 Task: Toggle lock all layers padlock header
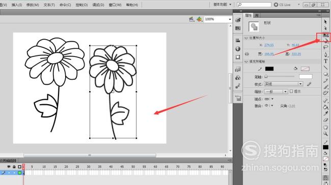pyautogui.click(x=14, y=167)
